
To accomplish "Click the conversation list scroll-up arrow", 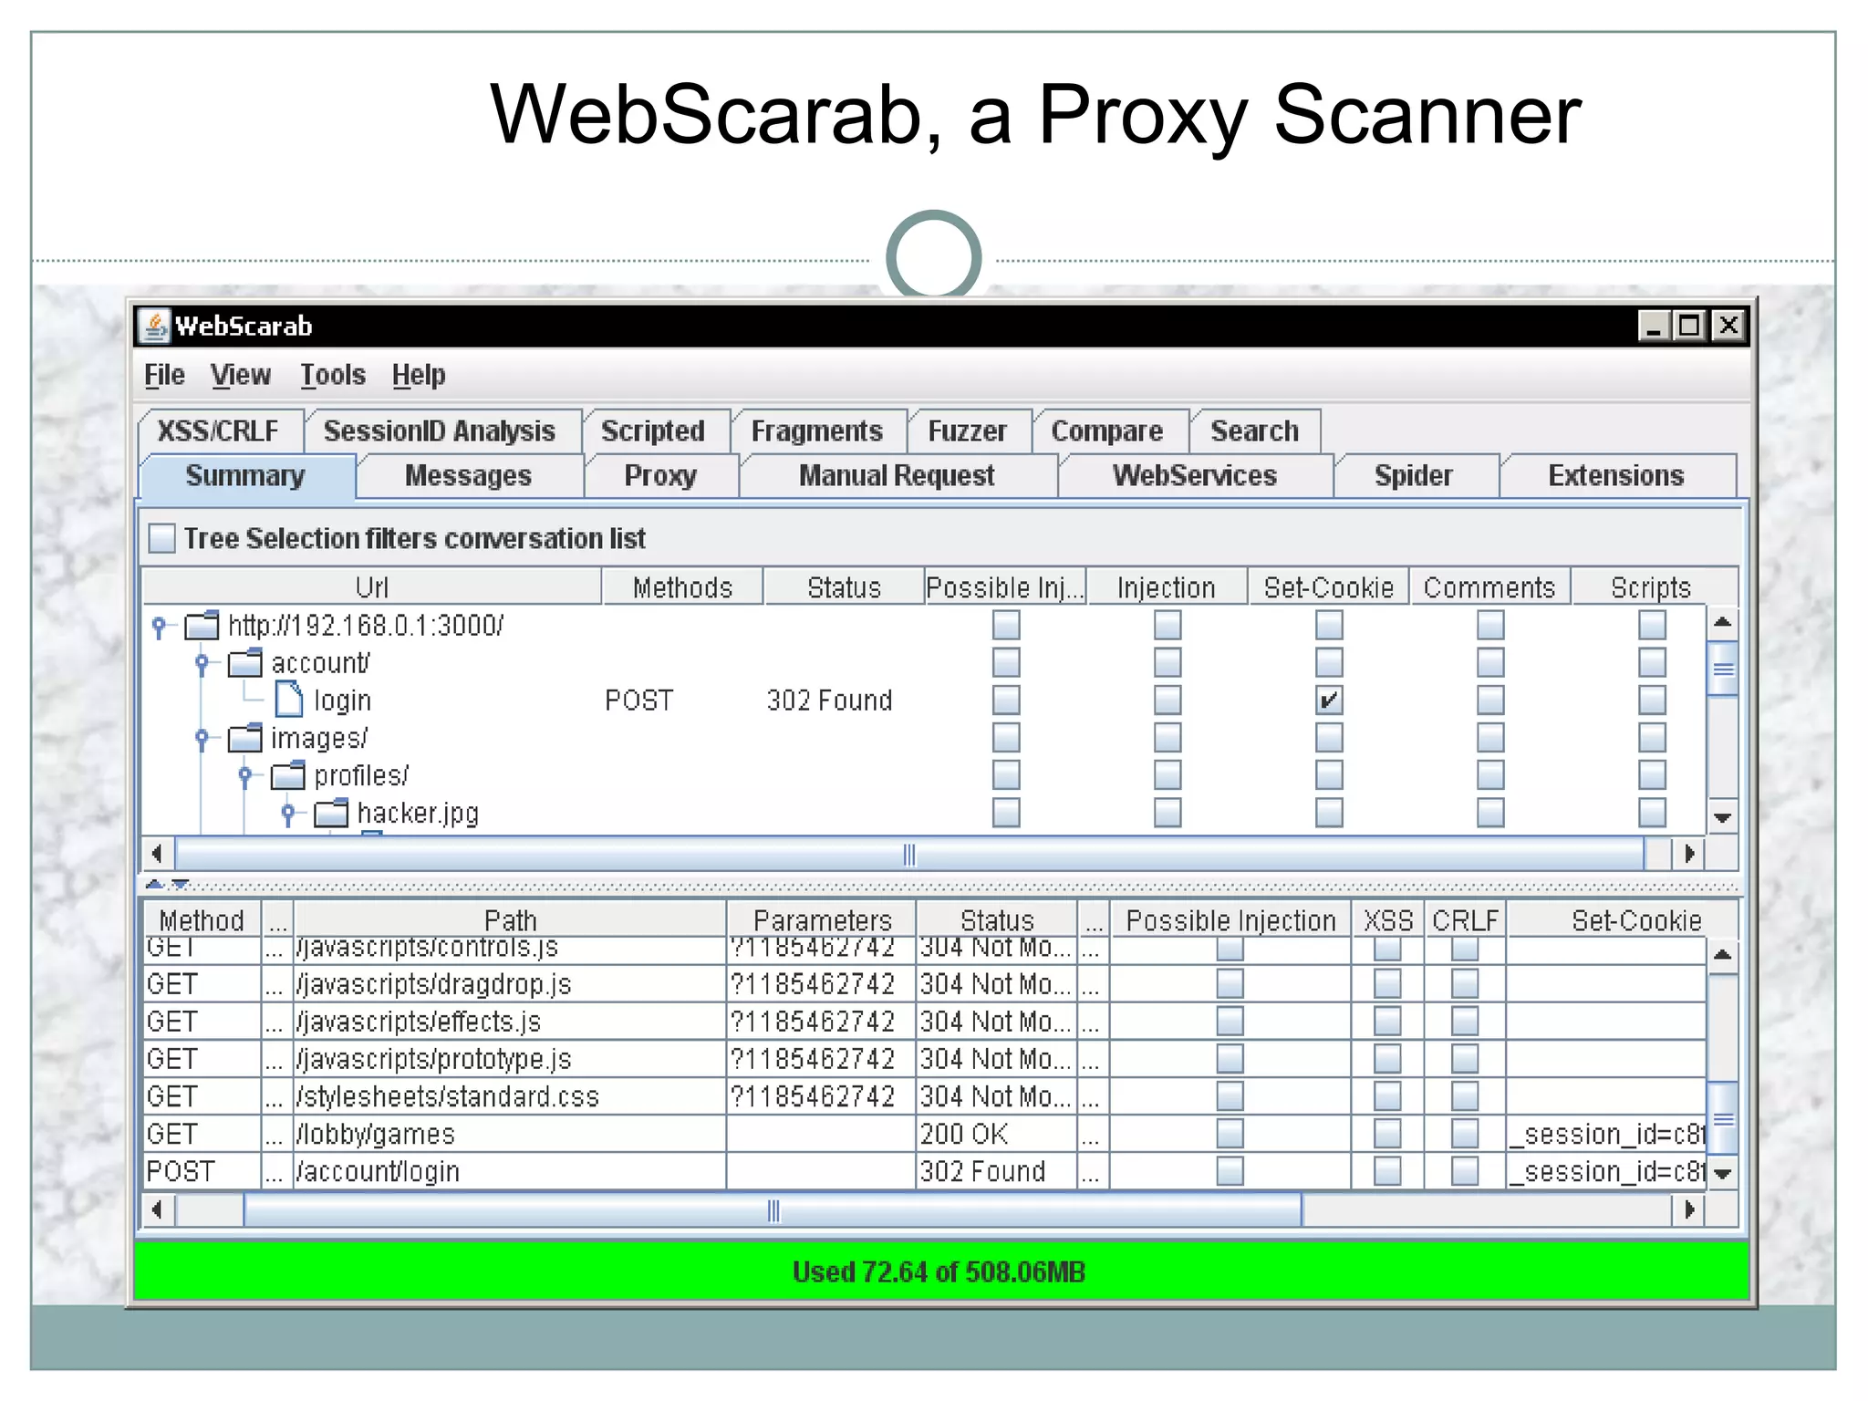I will 1723,955.
